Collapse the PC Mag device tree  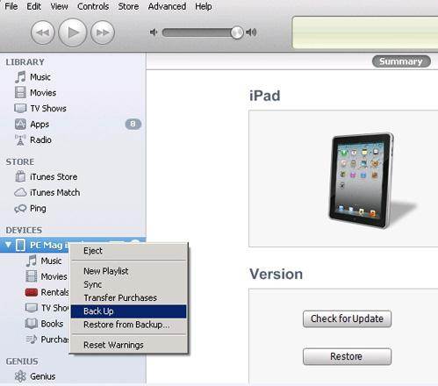click(8, 245)
